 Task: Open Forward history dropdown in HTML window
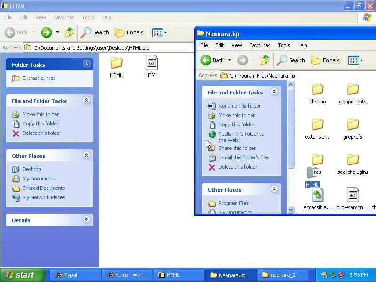point(57,32)
